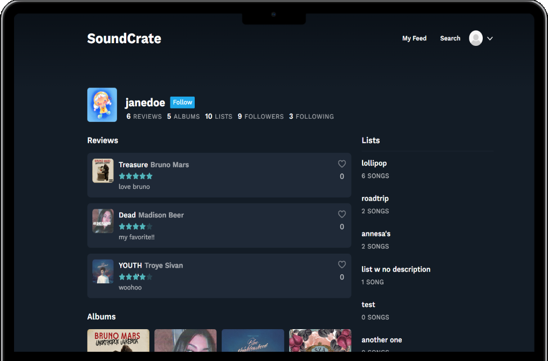Viewport: 548px width, 361px height.
Task: View the 10 Lists stat
Action: click(219, 117)
